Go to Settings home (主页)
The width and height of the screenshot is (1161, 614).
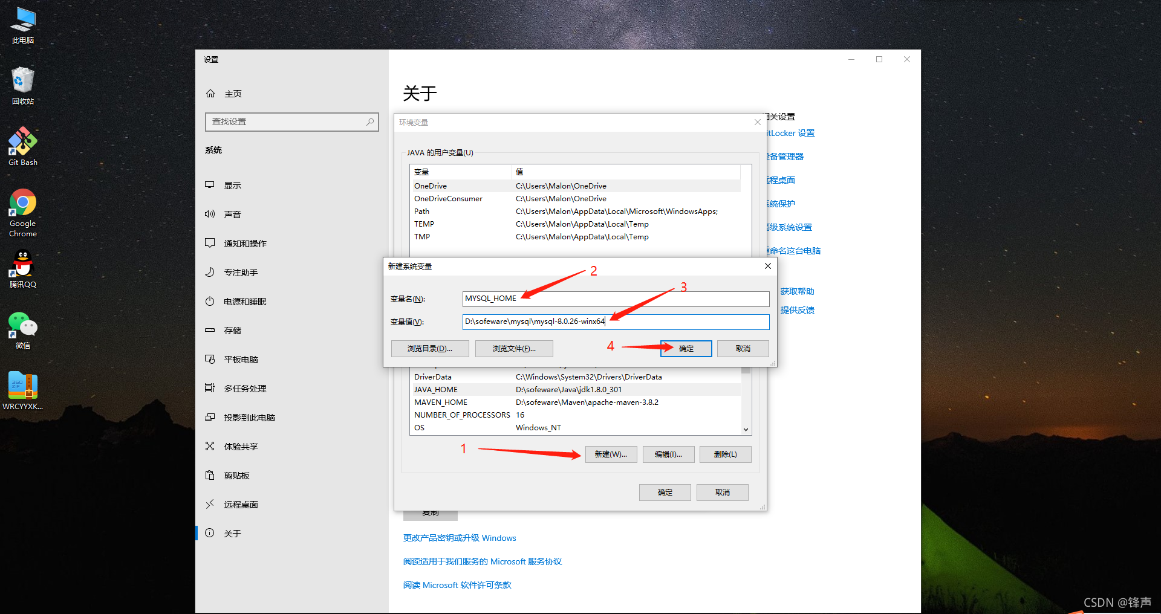point(224,94)
